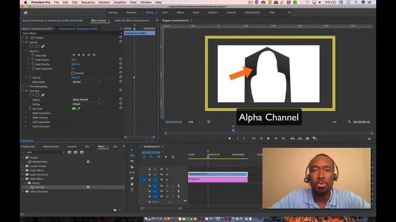Expand Matte Cleanup settings
Screen dimensions: 396x222
click(x=26, y=118)
